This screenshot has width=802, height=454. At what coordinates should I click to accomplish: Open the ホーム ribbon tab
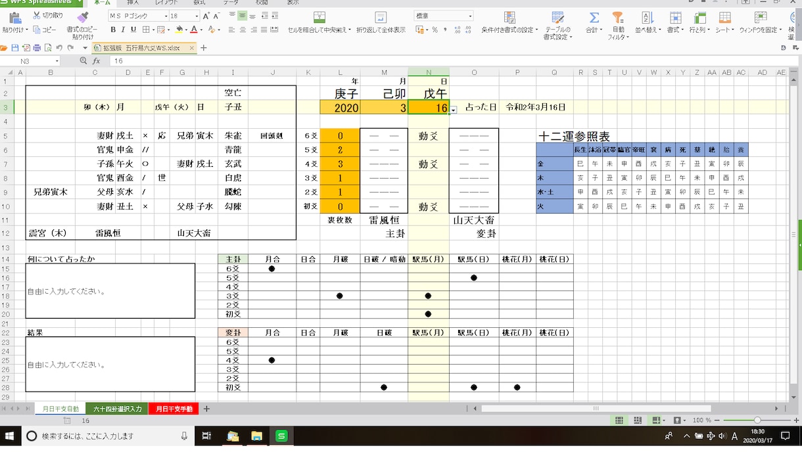102,3
